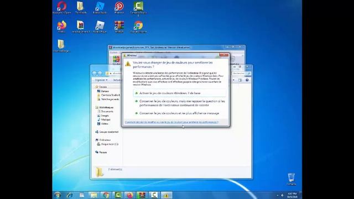
Task: Open the view options dropdown arrow in Explorer
Action: (x=233, y=80)
